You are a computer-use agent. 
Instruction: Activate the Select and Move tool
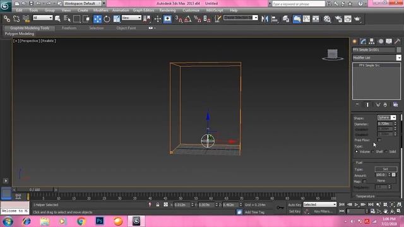(97, 19)
